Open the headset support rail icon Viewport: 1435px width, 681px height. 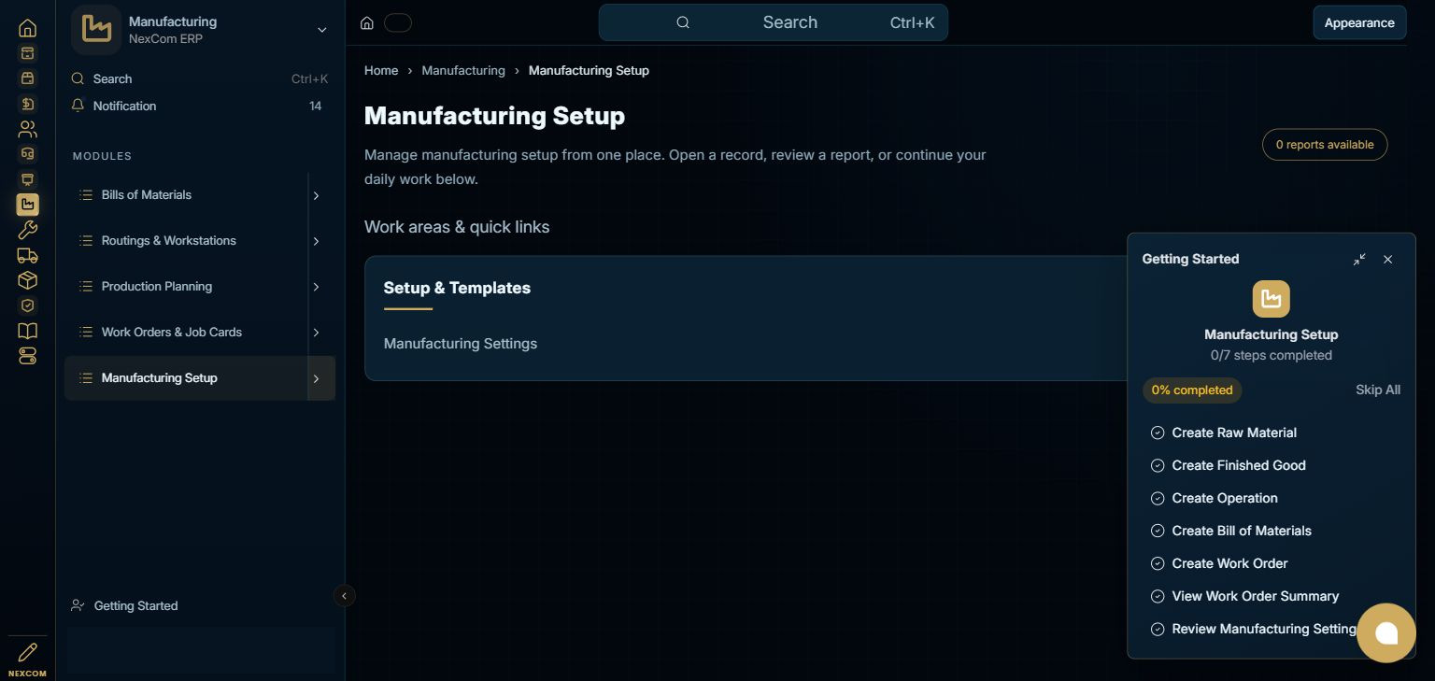[27, 154]
